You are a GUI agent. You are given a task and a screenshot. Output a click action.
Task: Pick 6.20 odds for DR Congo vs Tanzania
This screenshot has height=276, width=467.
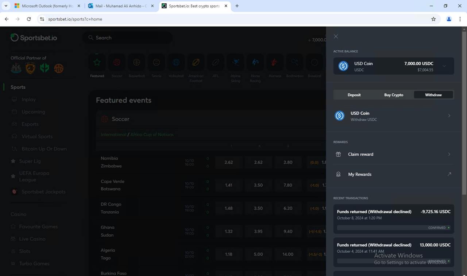point(288,208)
